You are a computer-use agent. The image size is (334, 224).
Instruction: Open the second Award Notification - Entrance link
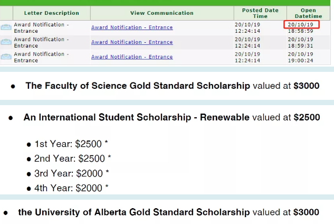tap(131, 42)
